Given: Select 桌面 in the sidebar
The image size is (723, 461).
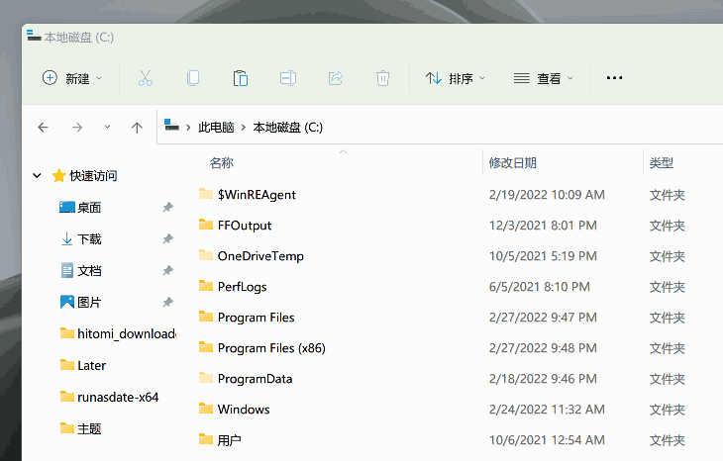Looking at the screenshot, I should [89, 208].
